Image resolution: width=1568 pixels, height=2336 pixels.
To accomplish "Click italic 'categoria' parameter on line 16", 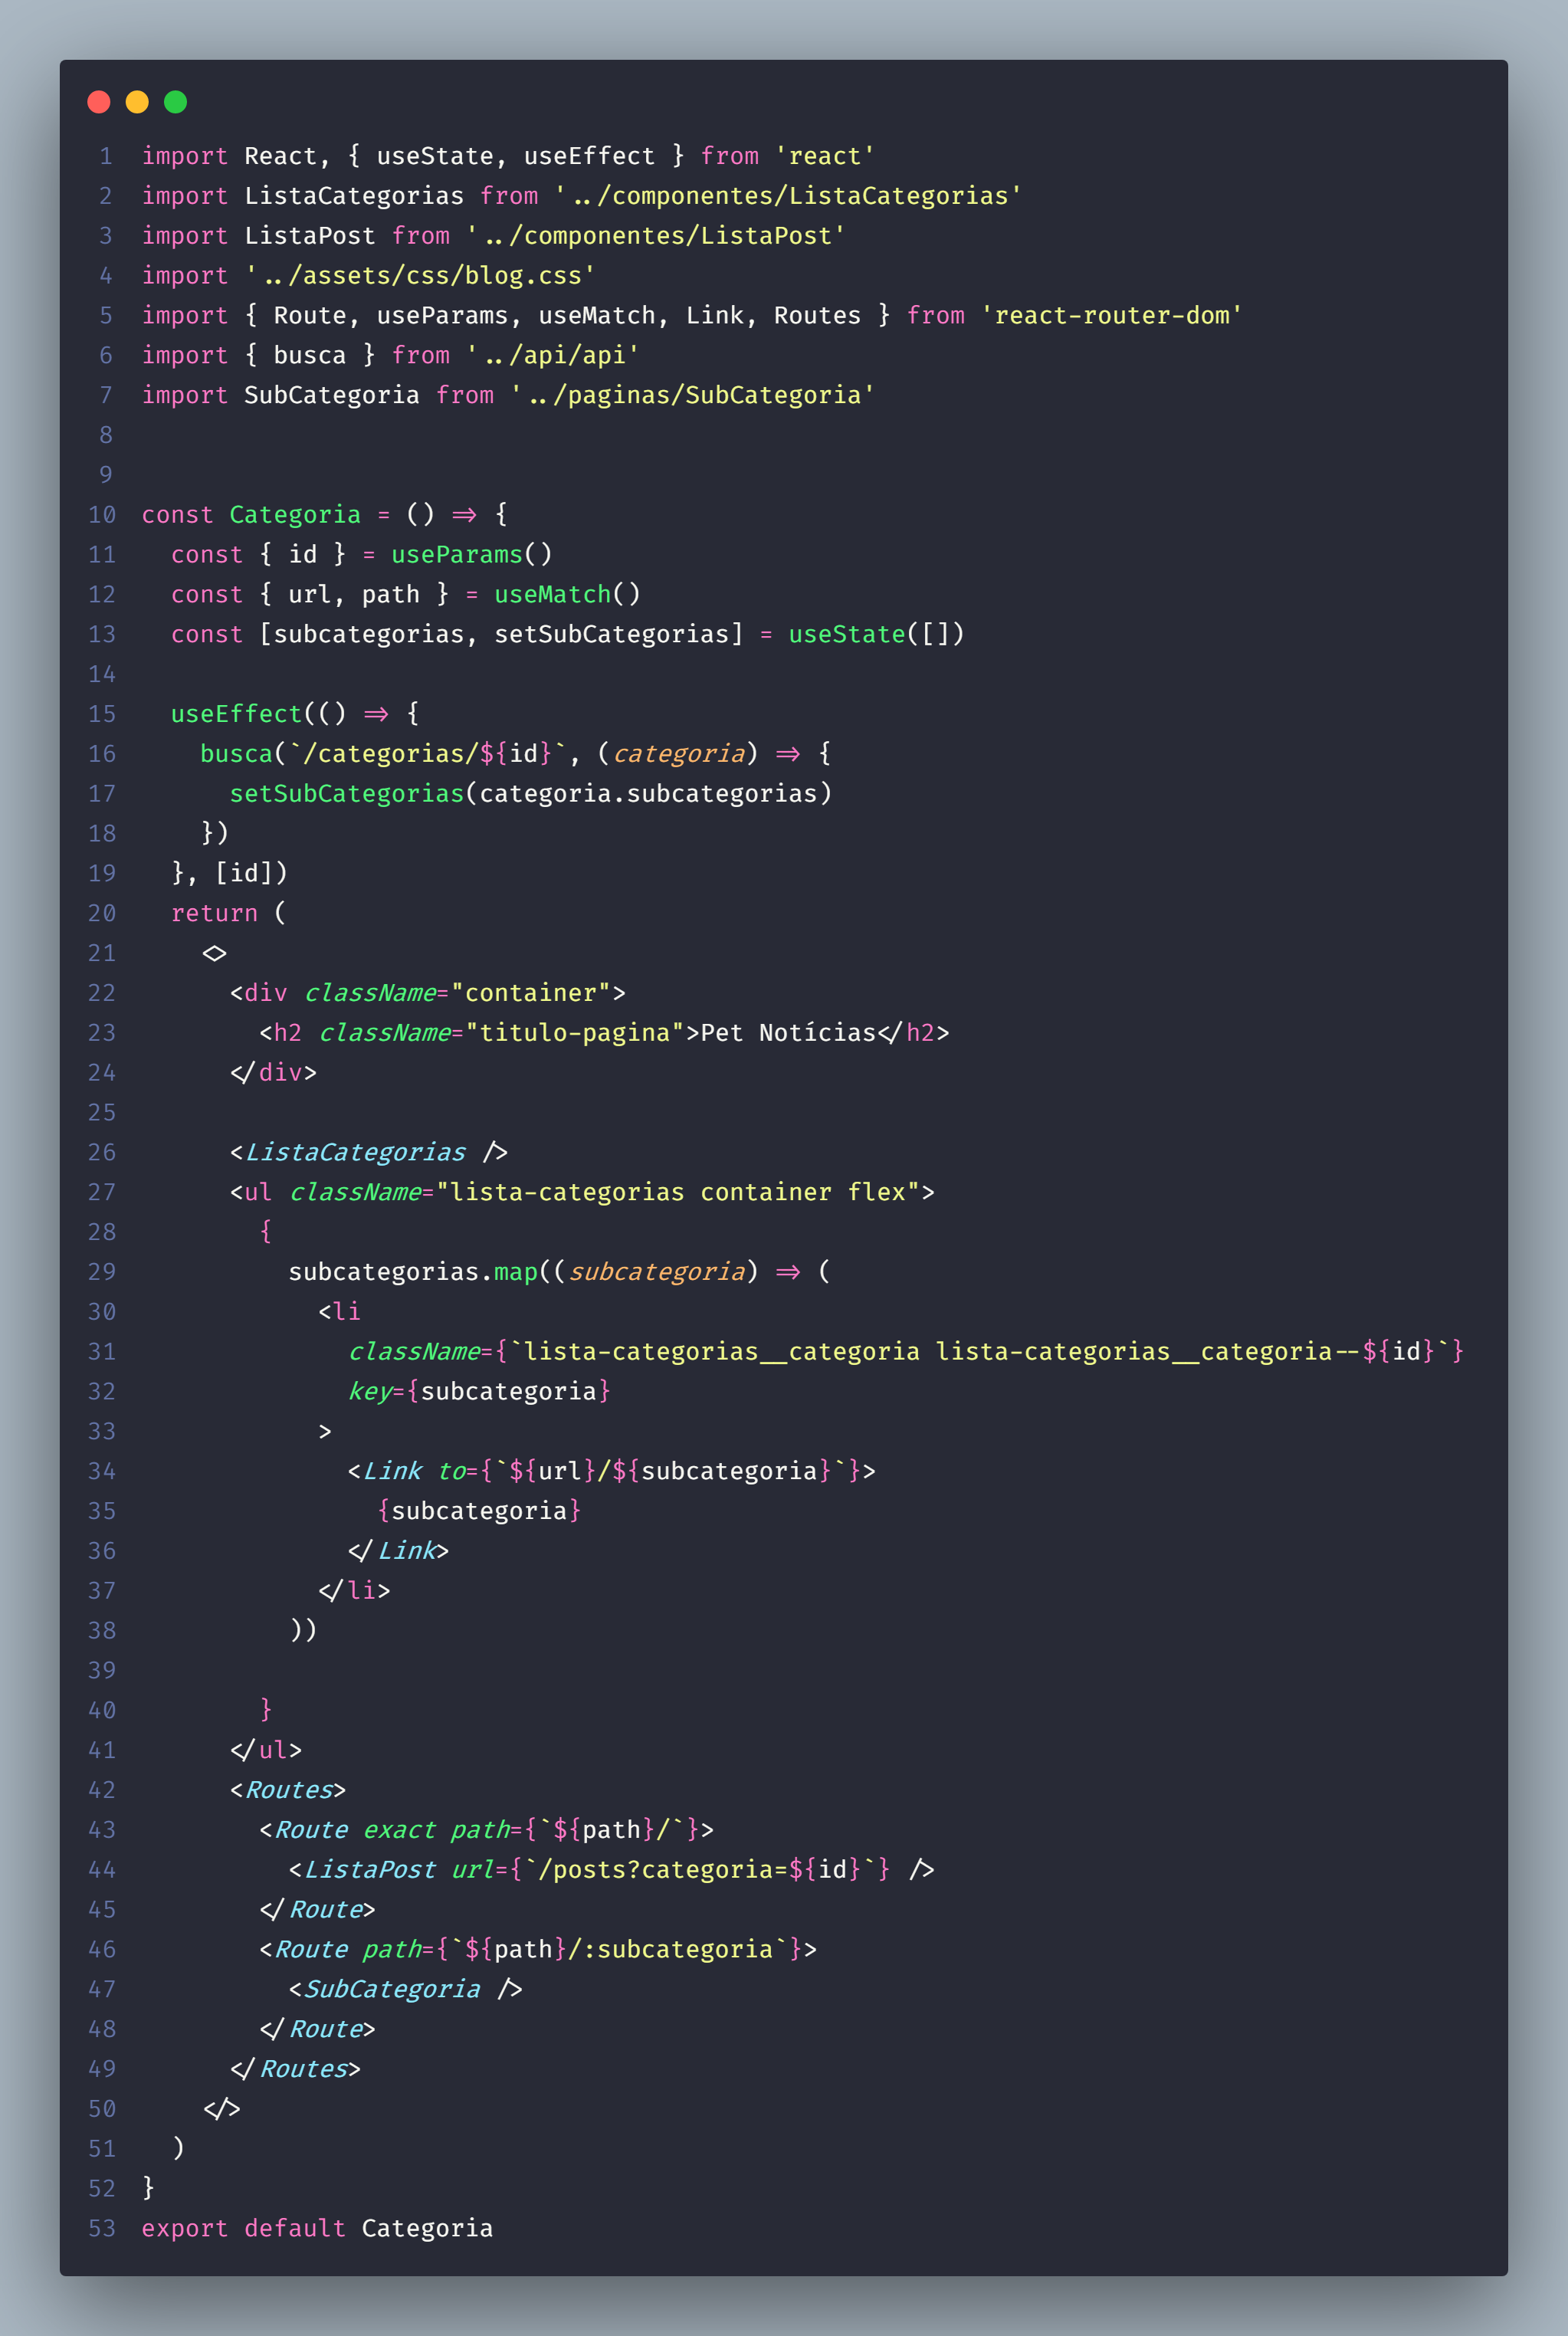I will 678,754.
